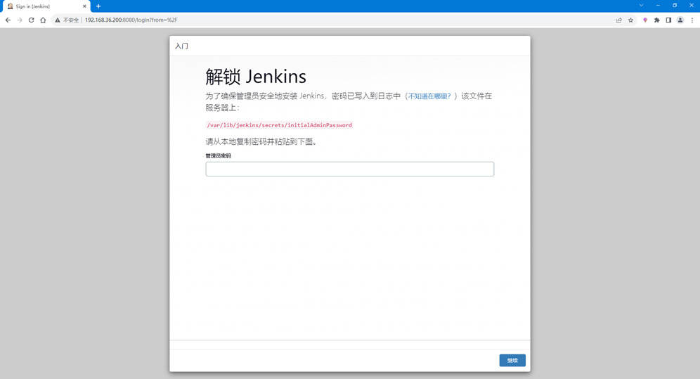Close the browser window
The width and height of the screenshot is (700, 379).
click(691, 6)
